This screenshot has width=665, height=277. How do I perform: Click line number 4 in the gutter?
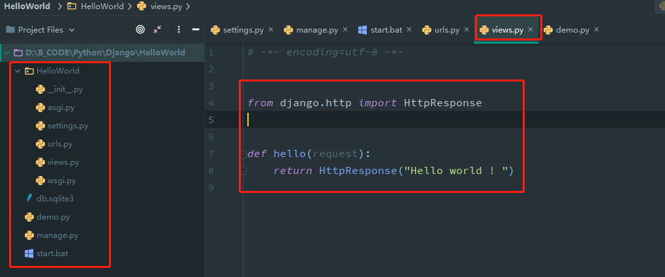click(x=211, y=103)
